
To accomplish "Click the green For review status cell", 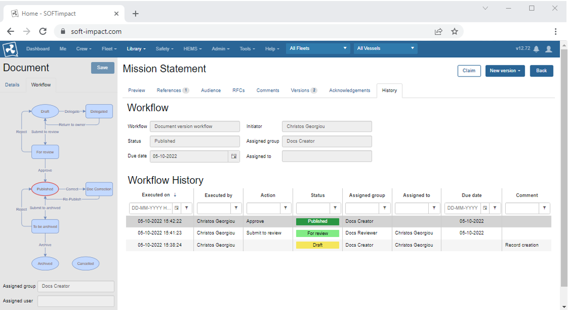I will (x=318, y=234).
